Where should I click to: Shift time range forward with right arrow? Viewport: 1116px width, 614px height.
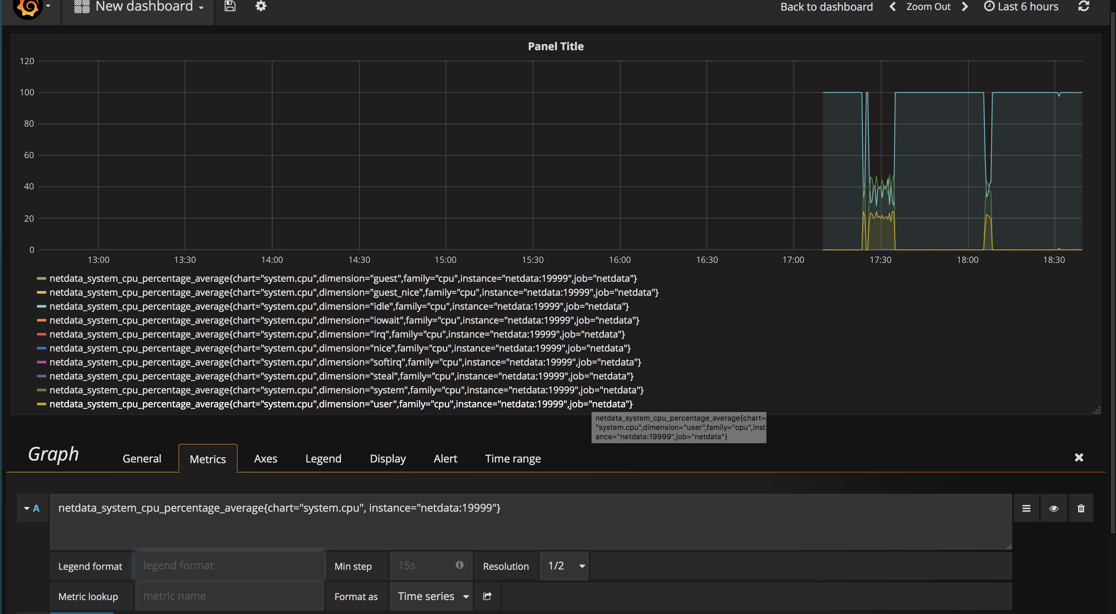[965, 7]
